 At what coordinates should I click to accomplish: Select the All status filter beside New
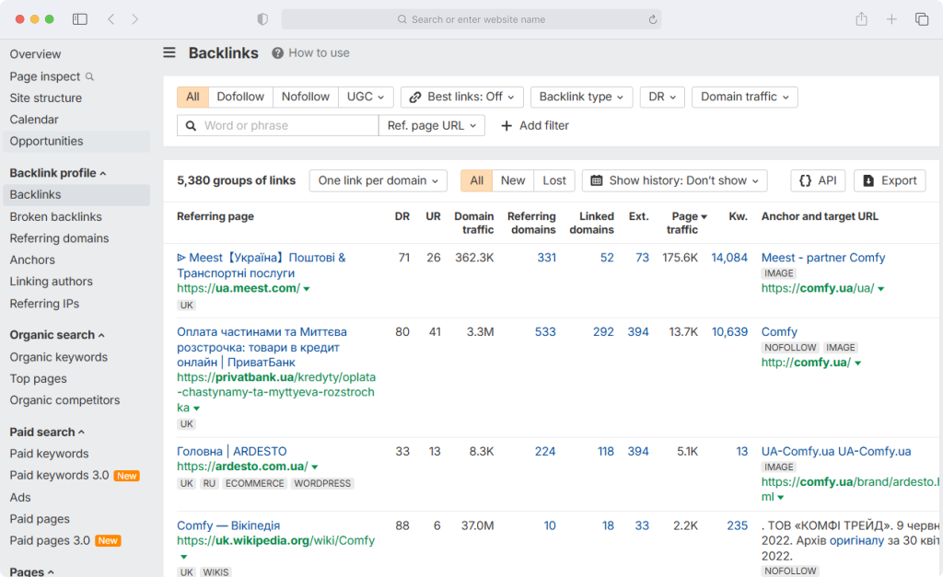click(x=477, y=180)
